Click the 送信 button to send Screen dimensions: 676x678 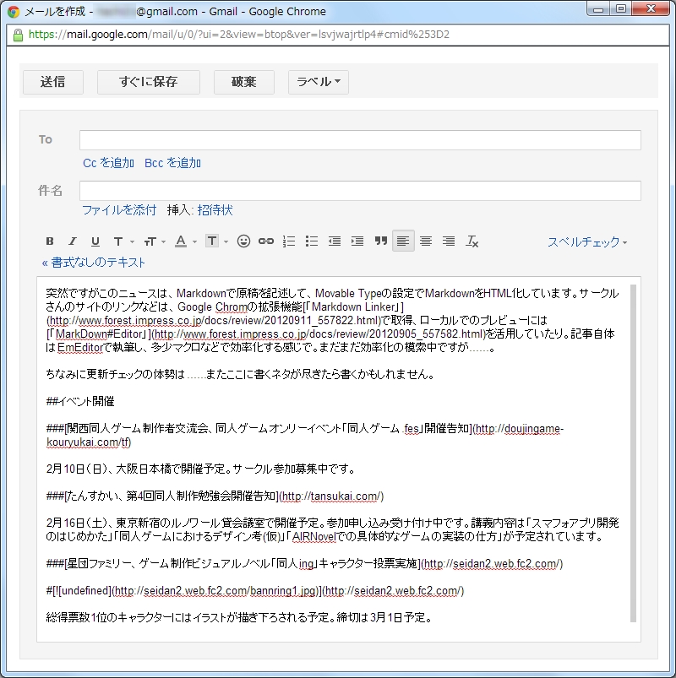tap(52, 82)
